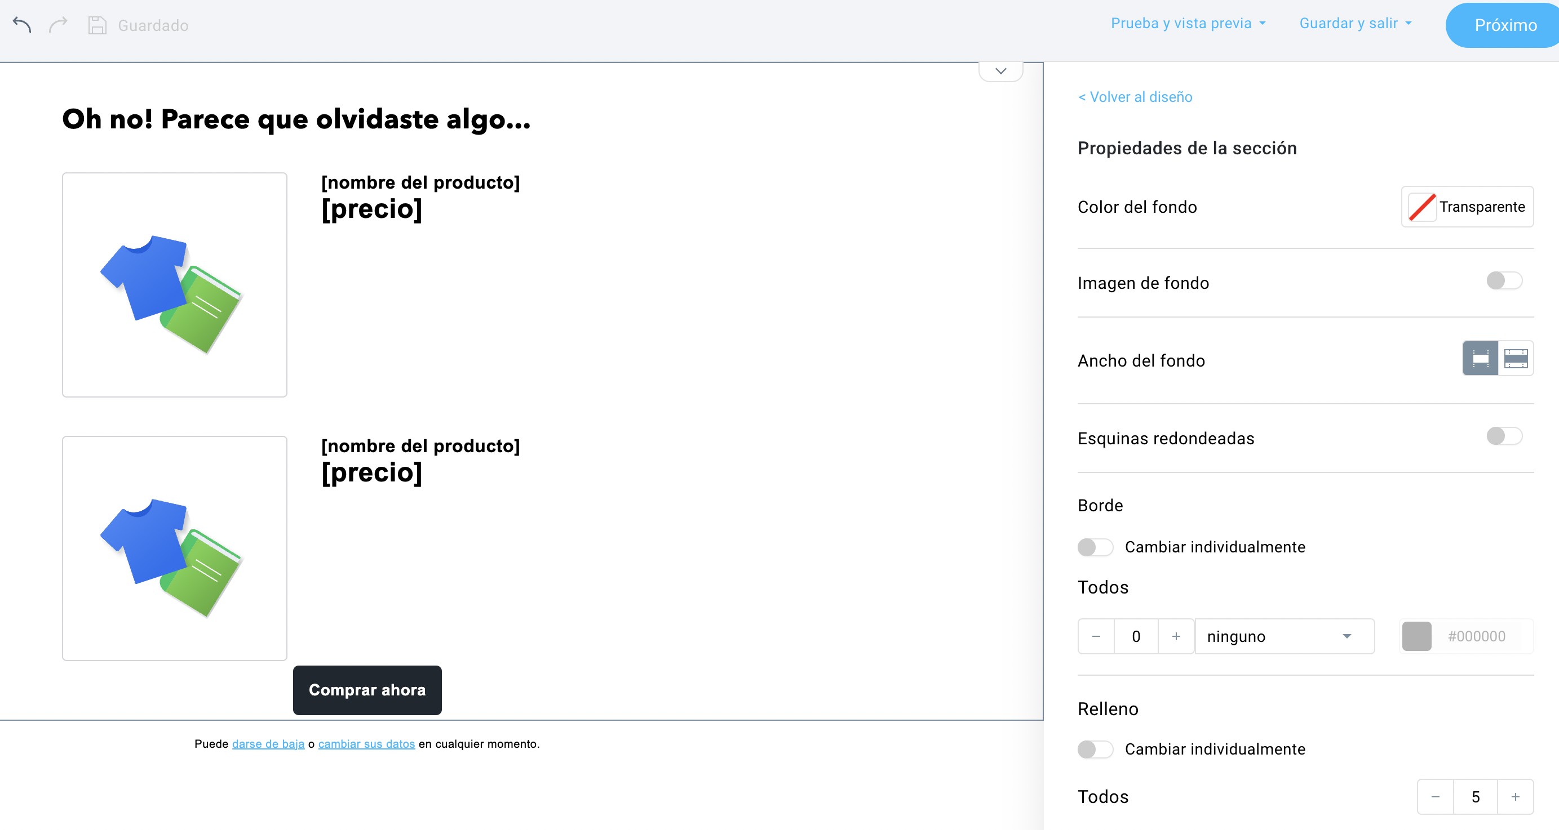Select the headline 'Oh no! Parece que olvidaste algo...'
The height and width of the screenshot is (830, 1559).
[x=296, y=119]
